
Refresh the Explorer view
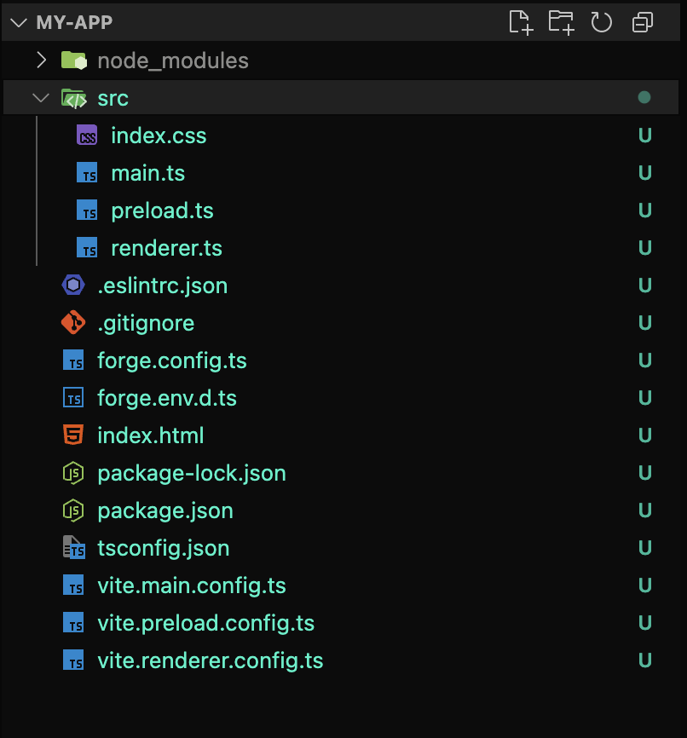(602, 22)
